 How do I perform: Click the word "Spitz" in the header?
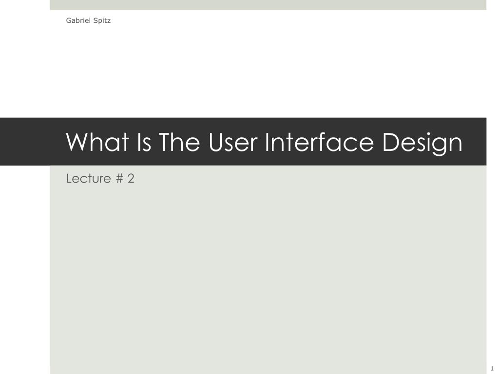coord(102,20)
